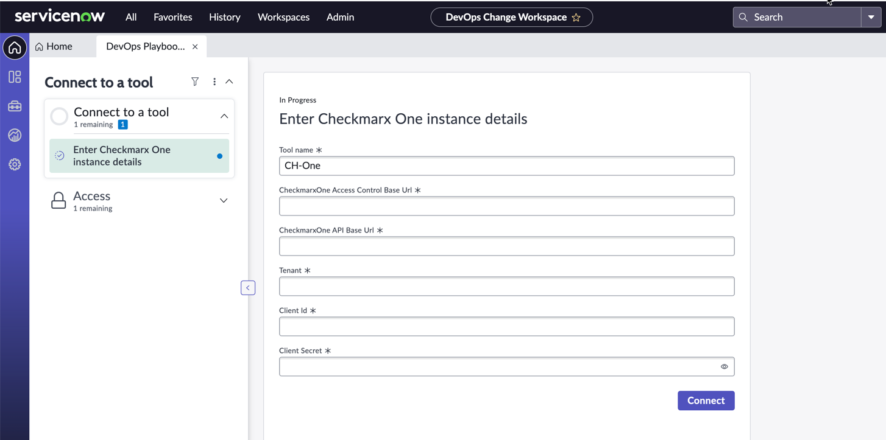Close the DevOps Playbook tab
Viewport: 886px width, 440px height.
195,47
